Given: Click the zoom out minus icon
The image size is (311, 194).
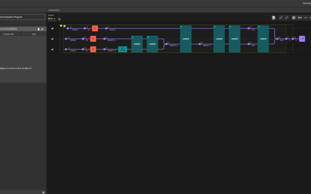Looking at the screenshot, I should click(306, 17).
